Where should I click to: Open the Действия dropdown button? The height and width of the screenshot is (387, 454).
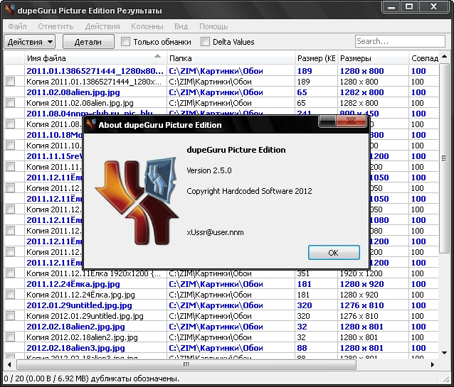click(30, 42)
